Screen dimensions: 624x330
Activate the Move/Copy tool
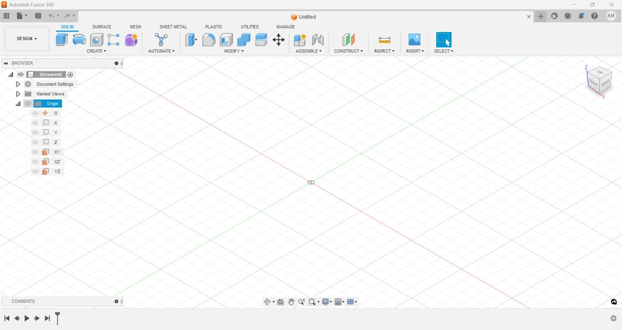pyautogui.click(x=279, y=40)
